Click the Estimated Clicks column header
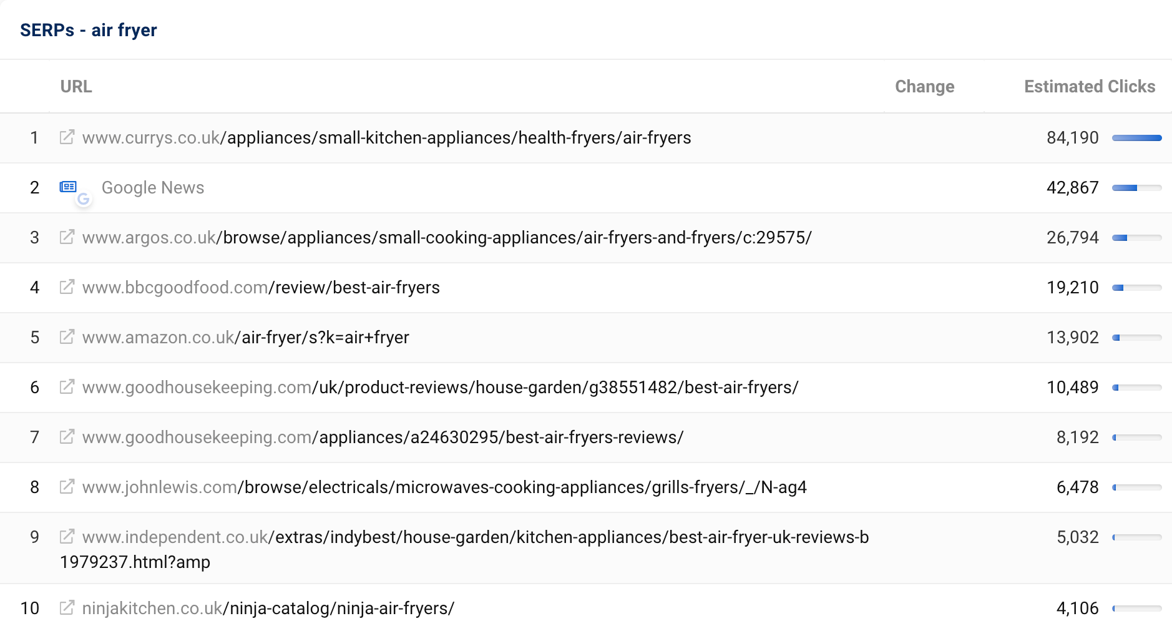The height and width of the screenshot is (626, 1172). coord(1090,86)
